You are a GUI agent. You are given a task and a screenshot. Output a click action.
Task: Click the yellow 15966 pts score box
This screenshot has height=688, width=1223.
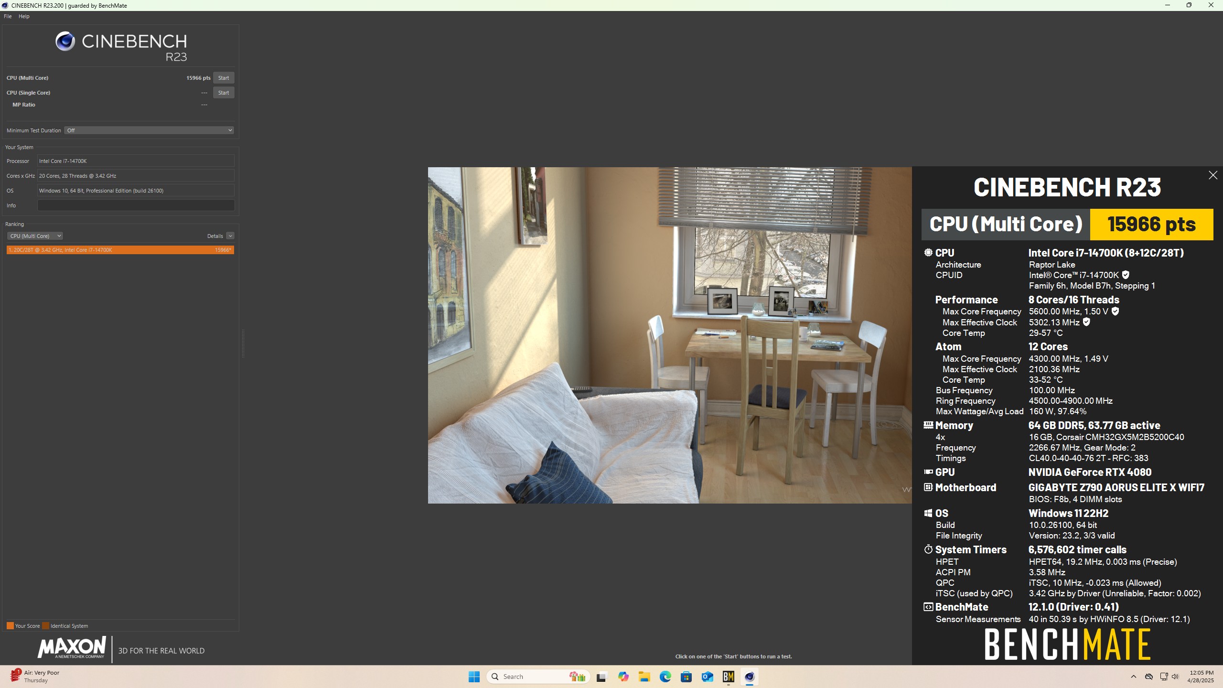click(1151, 225)
